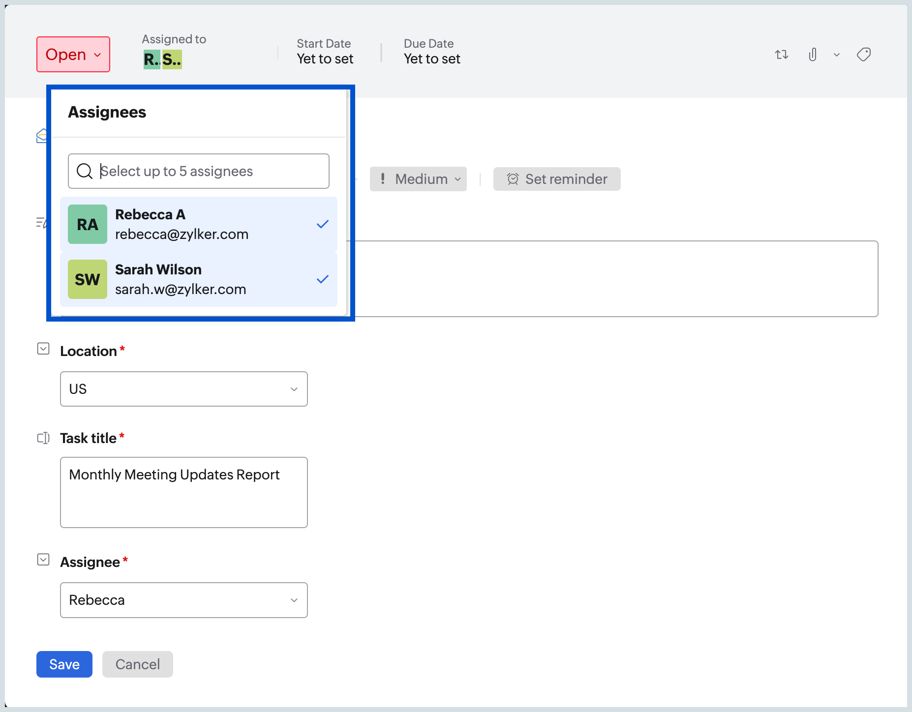Click the Cancel button
Image resolution: width=912 pixels, height=712 pixels.
point(138,664)
